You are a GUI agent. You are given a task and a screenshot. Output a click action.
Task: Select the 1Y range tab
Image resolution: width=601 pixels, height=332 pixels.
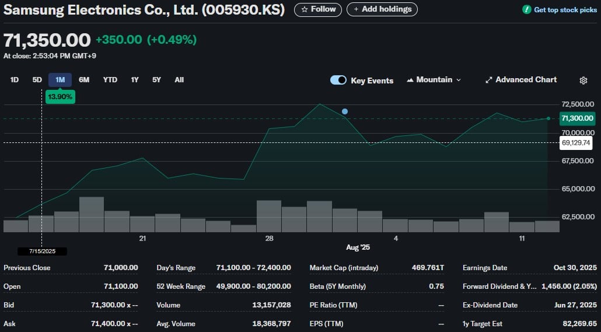pos(135,80)
